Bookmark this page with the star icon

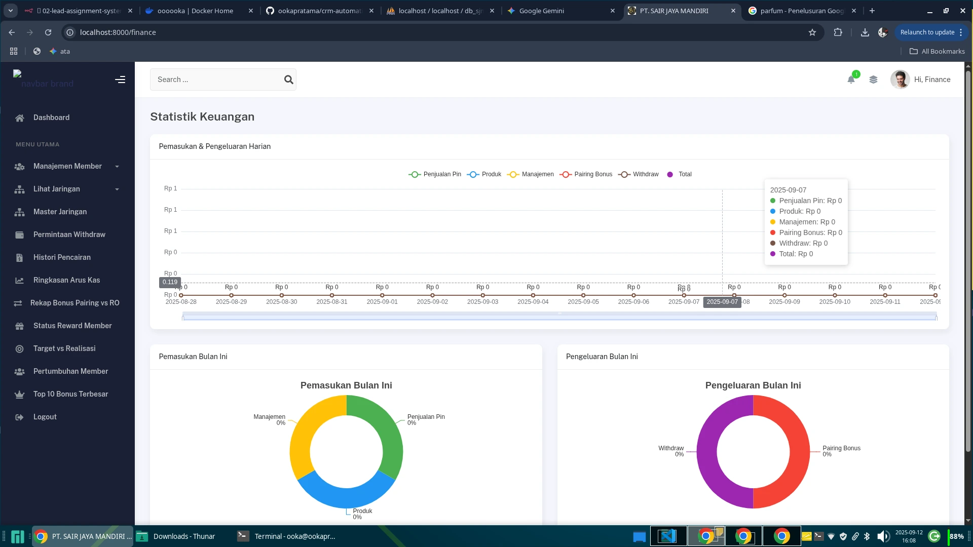coord(812,32)
